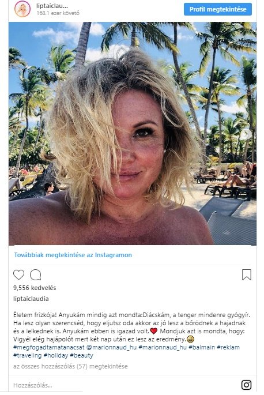Open the #balmain hashtag
The image size is (264, 395).
[202, 347]
